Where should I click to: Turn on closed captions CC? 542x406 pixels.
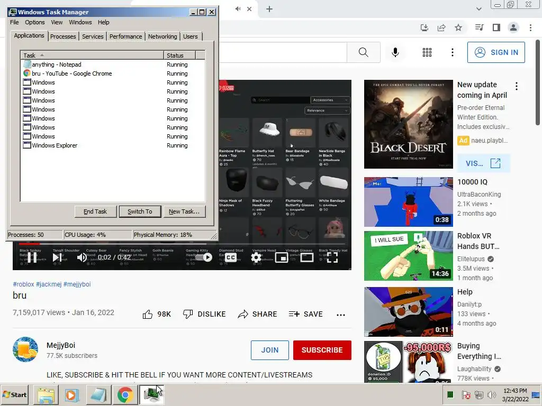point(231,257)
